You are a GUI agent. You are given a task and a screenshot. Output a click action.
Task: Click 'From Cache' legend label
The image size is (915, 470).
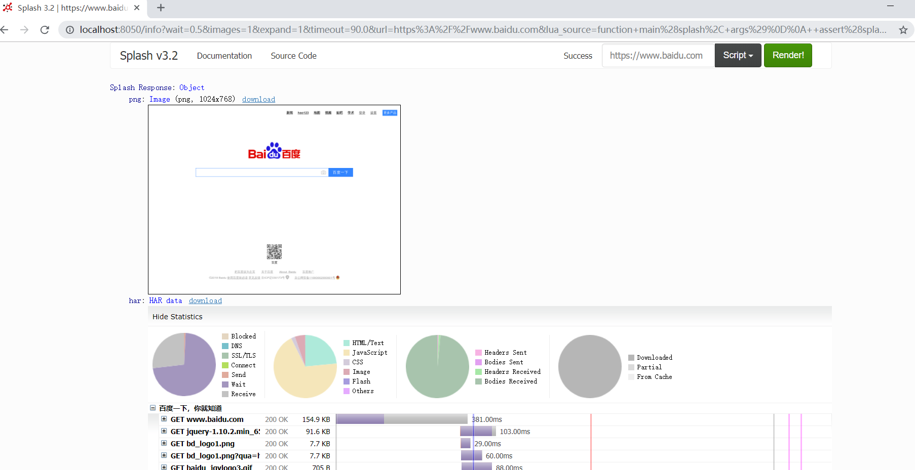[655, 377]
